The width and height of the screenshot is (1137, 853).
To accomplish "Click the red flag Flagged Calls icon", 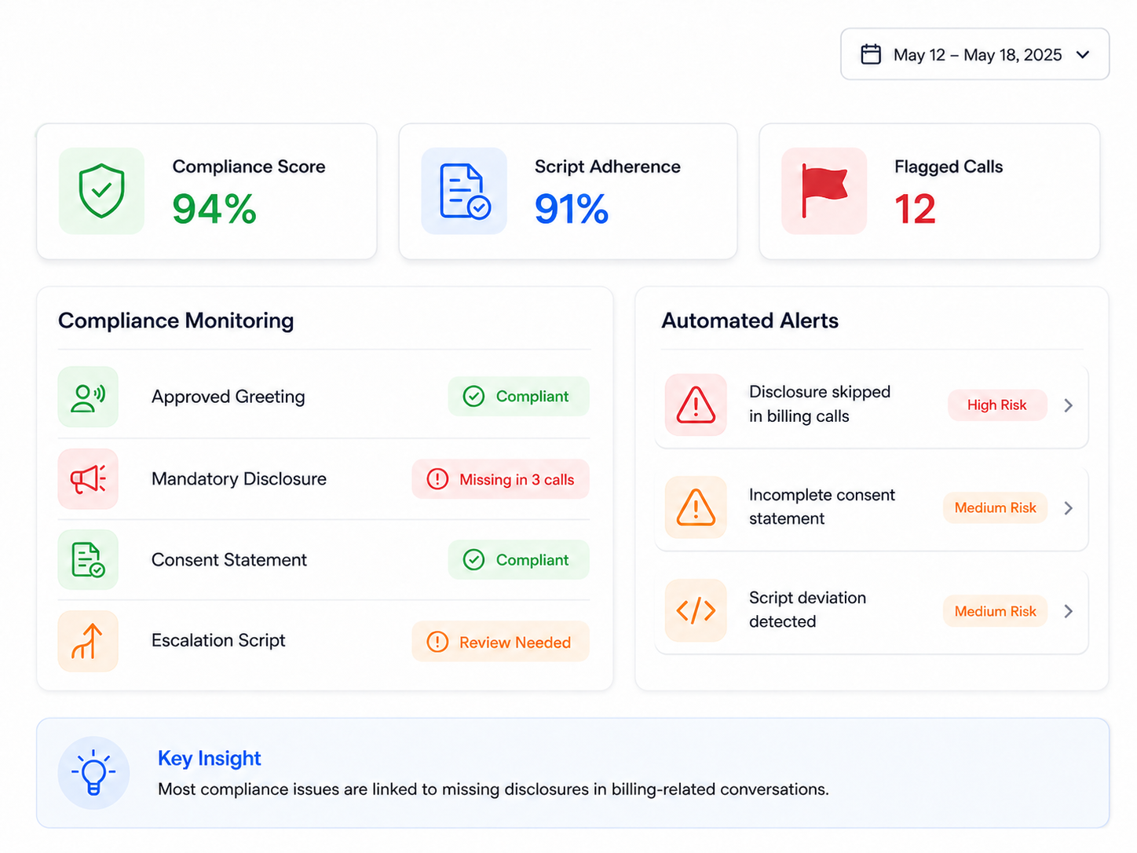I will (x=824, y=191).
